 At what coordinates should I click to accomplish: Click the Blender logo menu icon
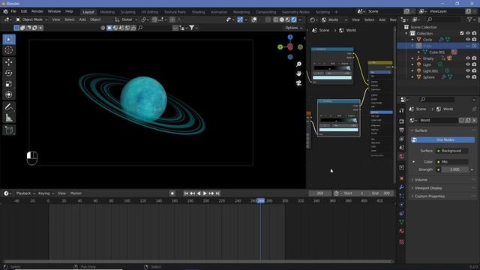(x=5, y=11)
